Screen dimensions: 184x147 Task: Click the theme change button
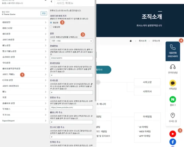(44, 13)
